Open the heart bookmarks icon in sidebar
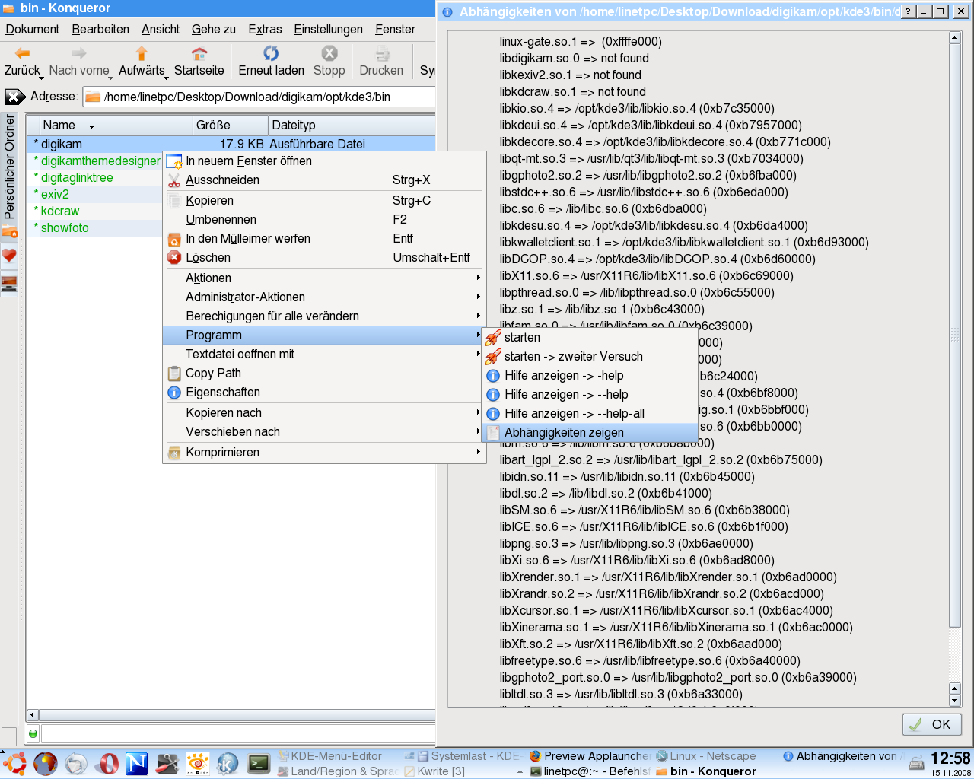Screen dimensions: 974x779 9,256
